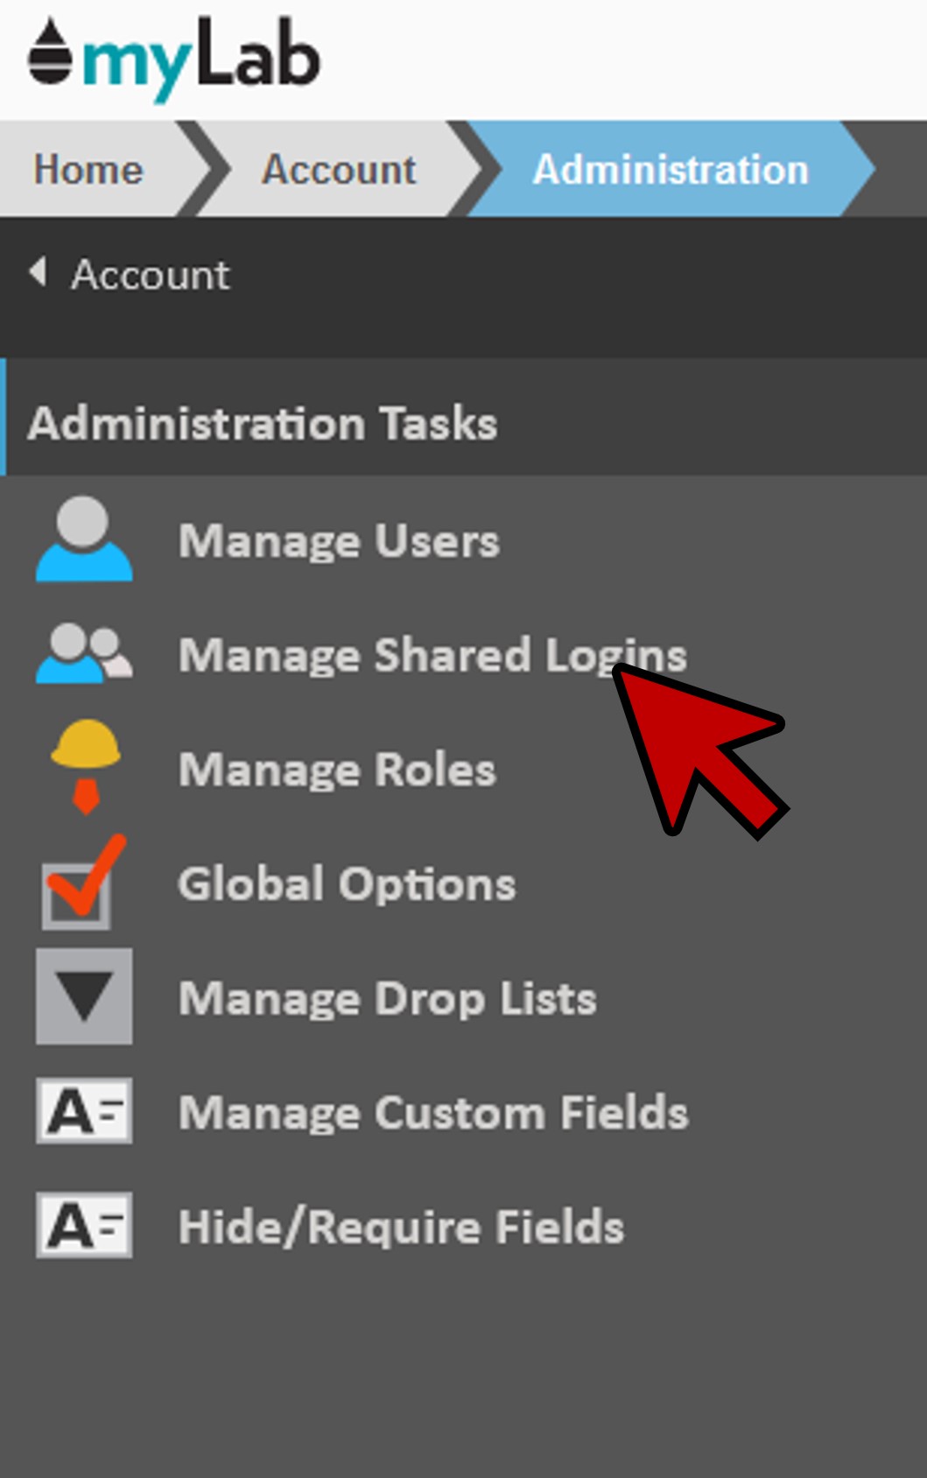This screenshot has height=1478, width=927.
Task: Click the red checkmark Global Options icon
Action: click(82, 883)
